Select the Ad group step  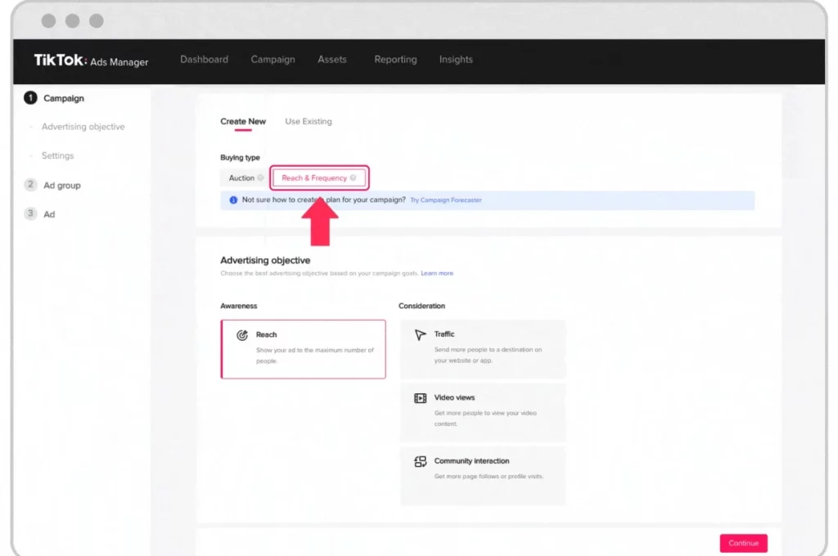pyautogui.click(x=62, y=186)
